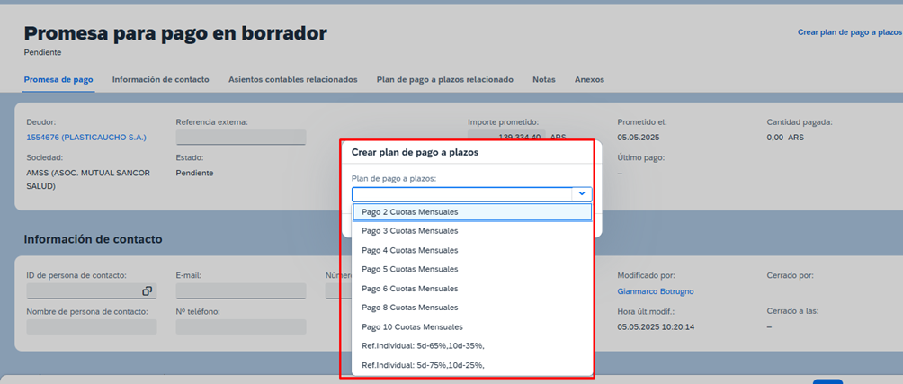Select Pago 8 Cuotas Mensuales from list
The width and height of the screenshot is (903, 384).
tap(409, 308)
